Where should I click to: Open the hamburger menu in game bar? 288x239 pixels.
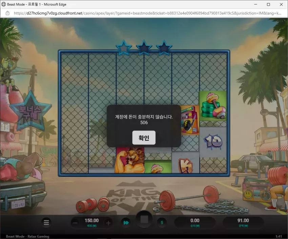pyautogui.click(x=46, y=222)
